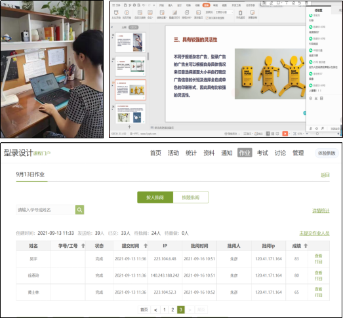
Task: Open the monitor selection dropdown in ribbon
Action: pyautogui.click(x=224, y=12)
